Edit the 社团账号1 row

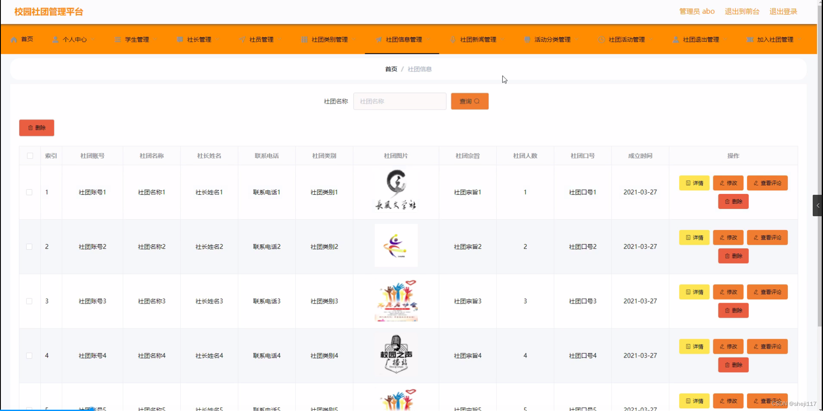728,183
